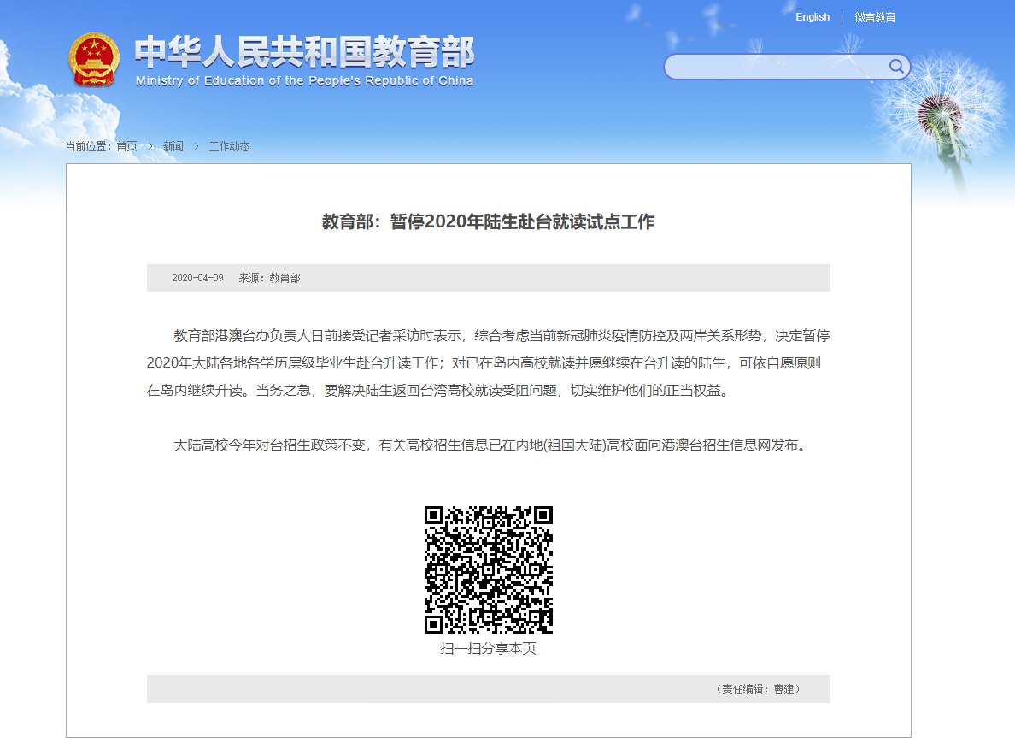Click the editor credit 责任编辑：曹建
This screenshot has height=754, width=1015.
pos(758,689)
